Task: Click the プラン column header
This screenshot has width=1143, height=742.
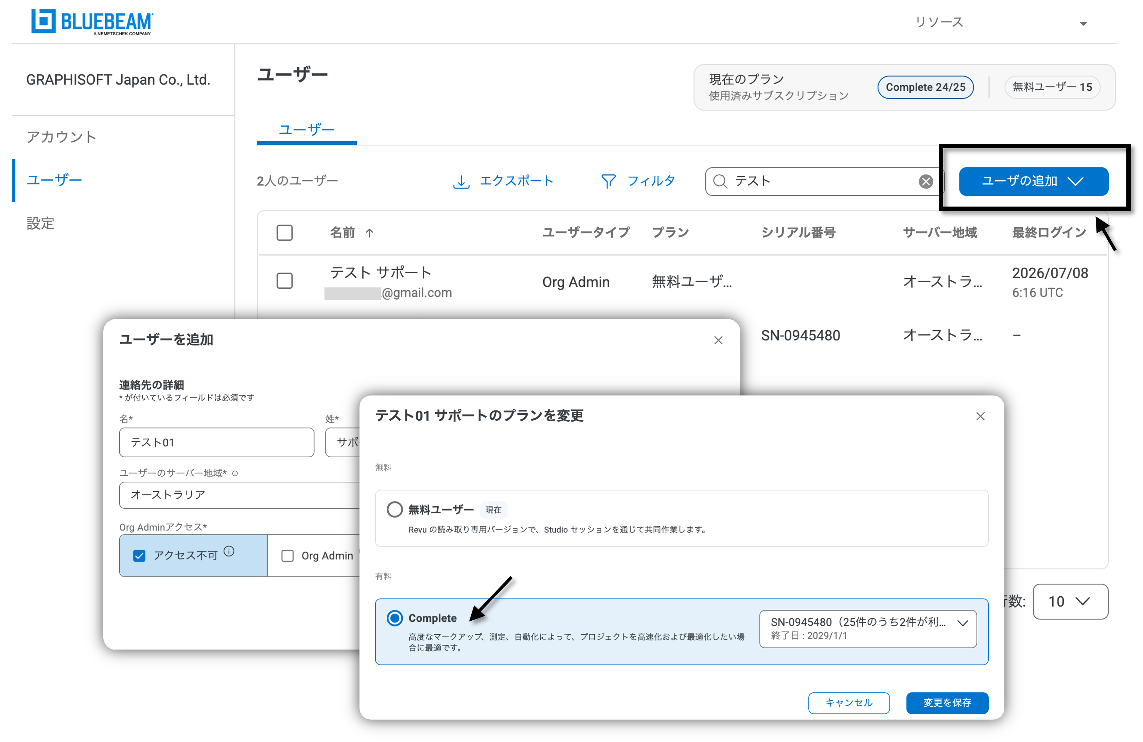Action: tap(670, 233)
